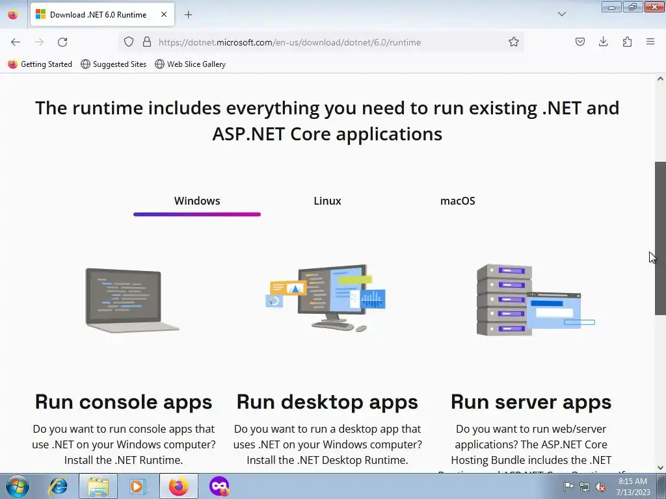Viewport: 666px width, 499px height.
Task: Click the desktop monitor apps illustration
Action: (x=326, y=298)
